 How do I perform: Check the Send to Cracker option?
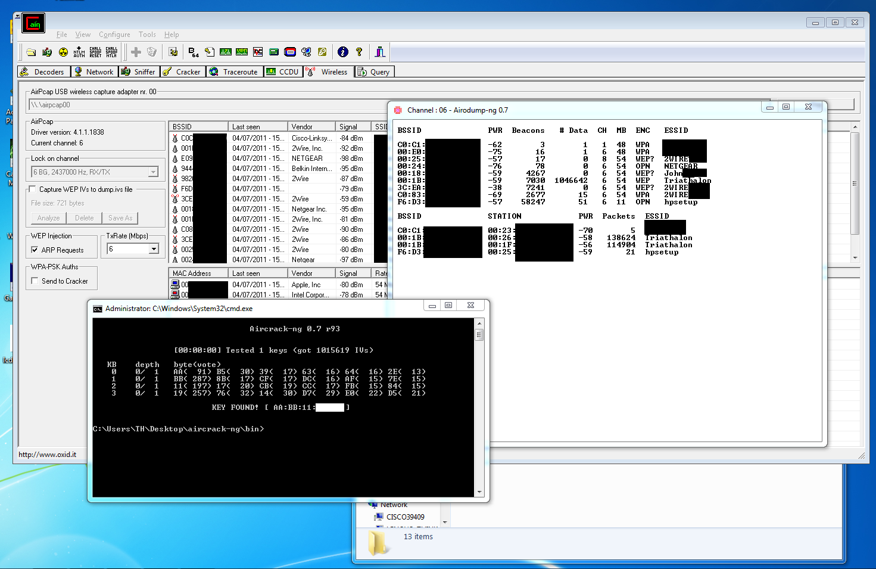(x=35, y=281)
